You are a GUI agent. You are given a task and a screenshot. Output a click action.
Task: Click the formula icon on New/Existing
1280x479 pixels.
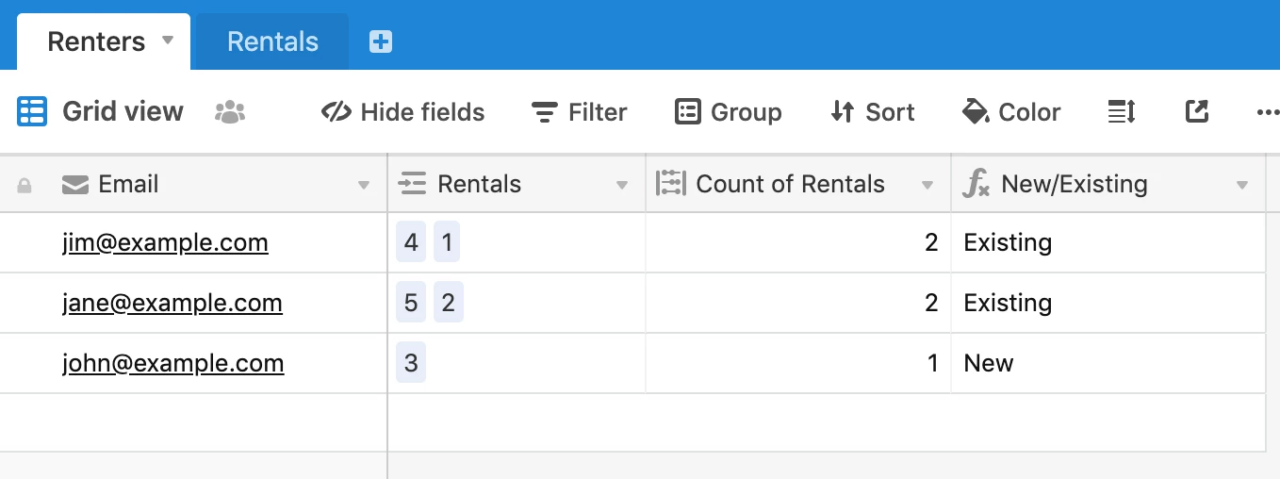[976, 184]
